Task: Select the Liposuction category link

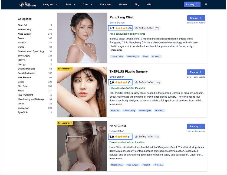Action: pos(24,108)
